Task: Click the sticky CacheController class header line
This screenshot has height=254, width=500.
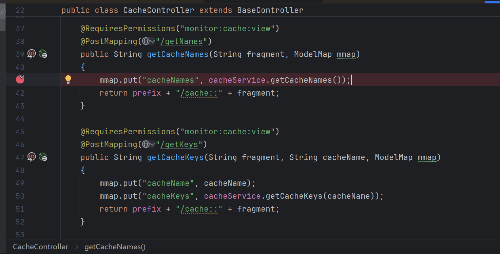Action: (x=182, y=10)
